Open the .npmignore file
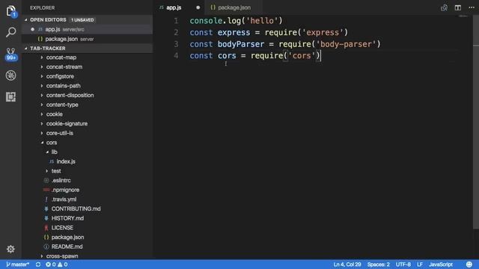479x269 pixels. 65,190
